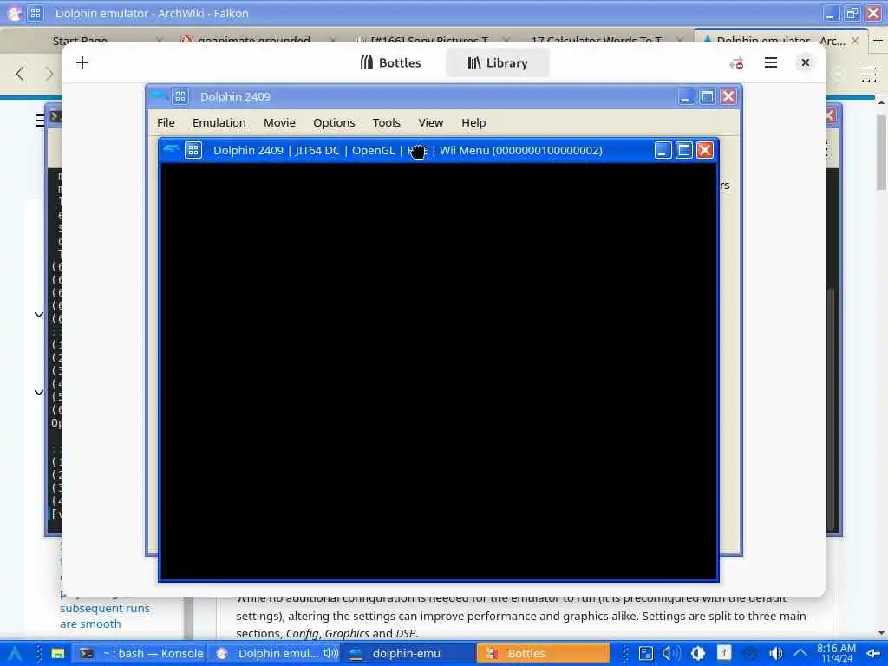Switch to the Bottles tab

coord(391,62)
